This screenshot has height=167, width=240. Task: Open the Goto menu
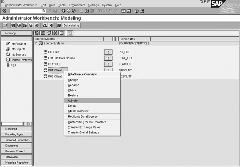(52, 5)
